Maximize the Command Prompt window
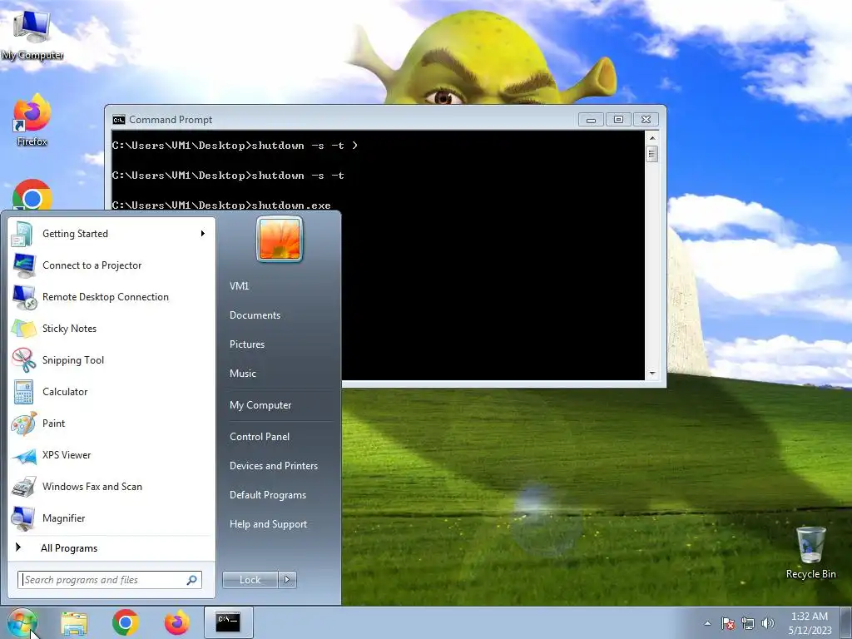Screen dimensions: 852x639 pyautogui.click(x=618, y=120)
